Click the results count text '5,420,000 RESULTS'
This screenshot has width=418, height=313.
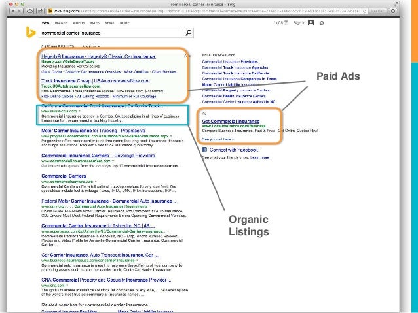point(58,46)
